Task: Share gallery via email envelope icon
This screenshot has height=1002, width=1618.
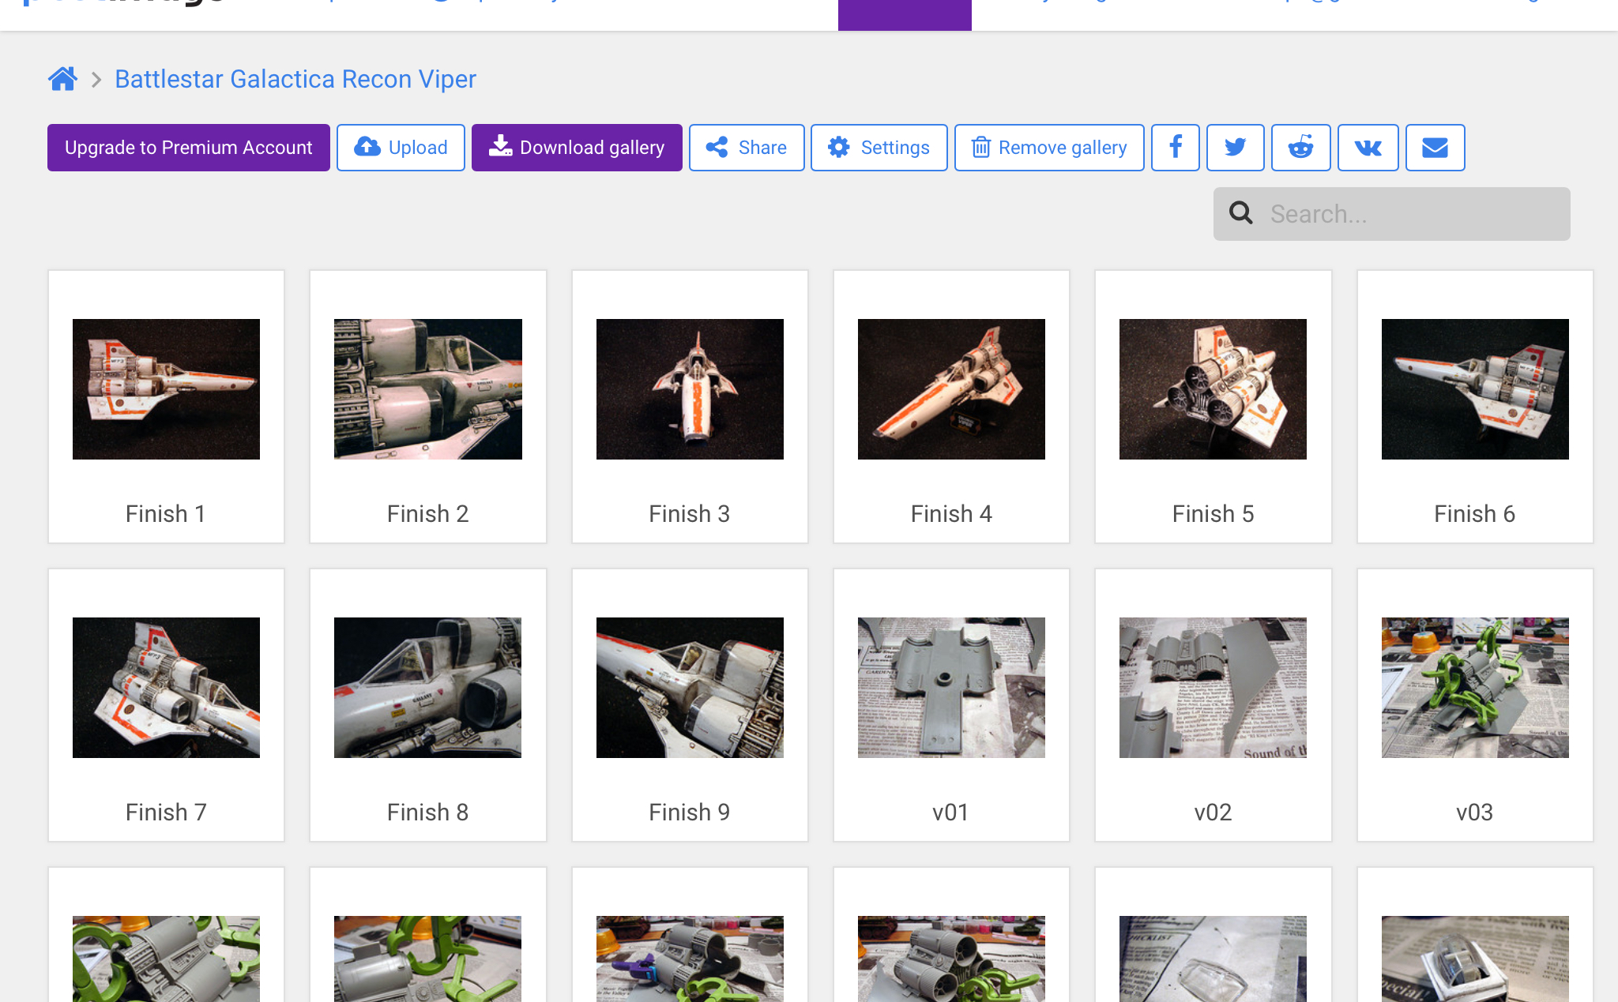Action: pyautogui.click(x=1435, y=148)
